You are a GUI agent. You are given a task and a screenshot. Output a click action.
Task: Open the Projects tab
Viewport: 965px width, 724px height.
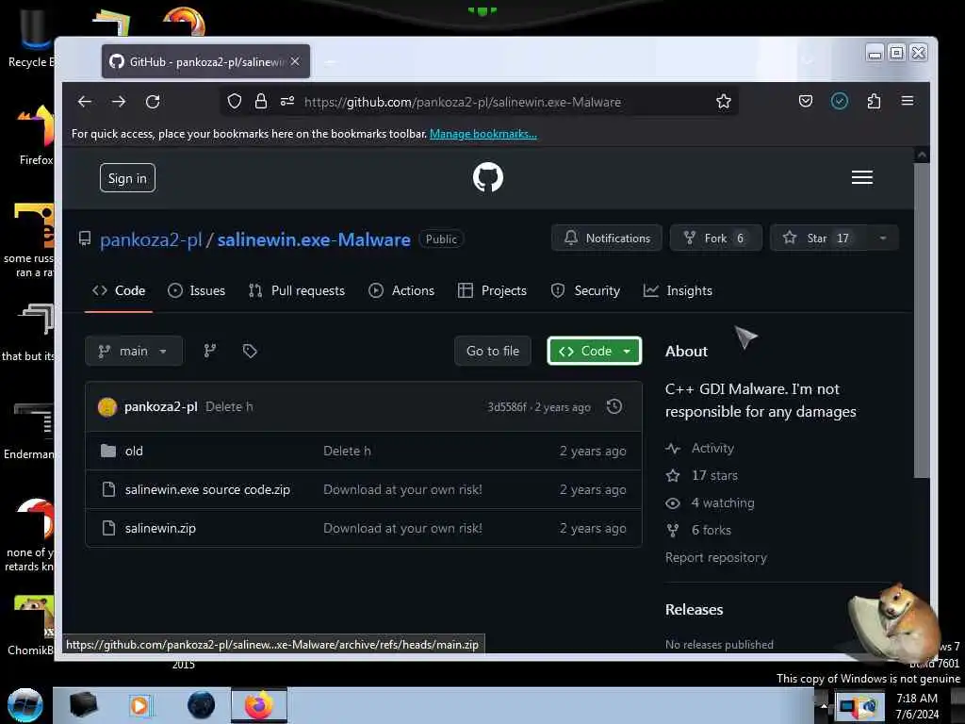coord(492,290)
